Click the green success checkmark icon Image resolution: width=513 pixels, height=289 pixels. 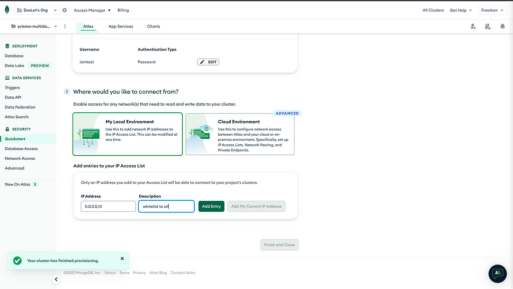click(18, 260)
